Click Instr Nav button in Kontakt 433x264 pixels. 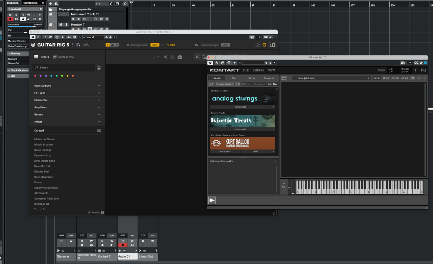(272, 84)
